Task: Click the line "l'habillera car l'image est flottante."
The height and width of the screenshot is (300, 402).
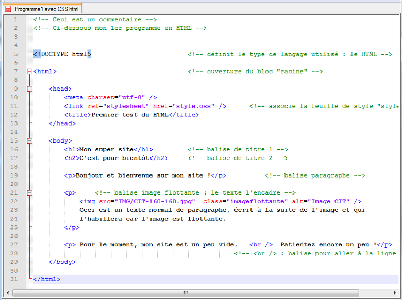Action: pos(153,219)
